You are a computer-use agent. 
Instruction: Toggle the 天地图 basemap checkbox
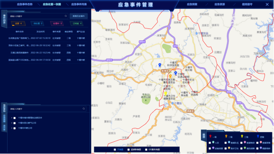tap(115, 150)
